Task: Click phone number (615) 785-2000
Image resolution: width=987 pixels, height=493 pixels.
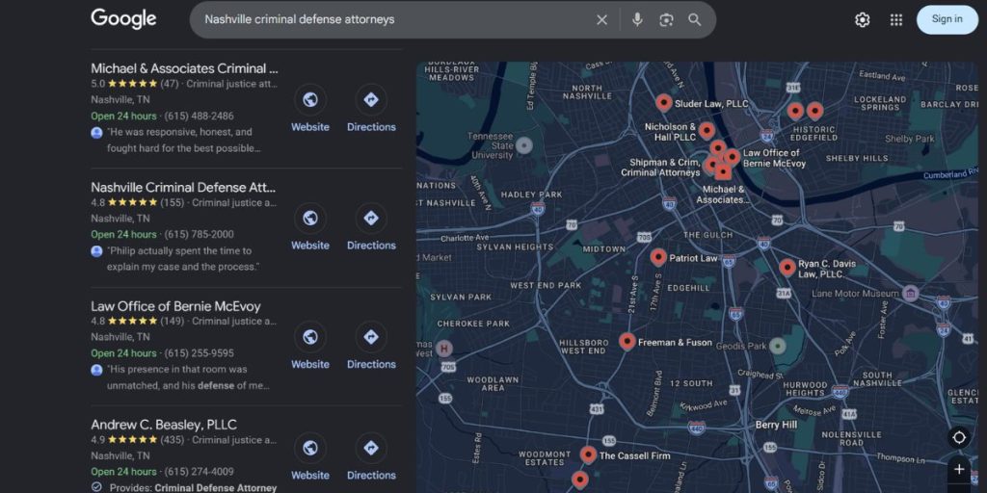Action: (x=199, y=235)
